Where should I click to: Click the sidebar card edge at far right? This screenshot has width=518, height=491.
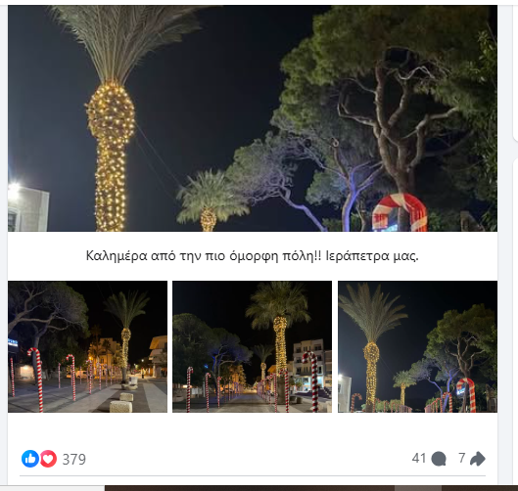click(x=515, y=71)
